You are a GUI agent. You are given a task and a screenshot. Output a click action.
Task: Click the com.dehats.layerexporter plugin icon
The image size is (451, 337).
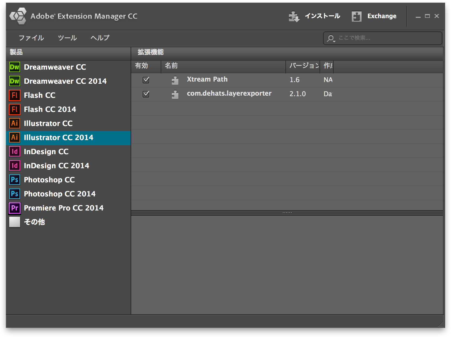(175, 94)
